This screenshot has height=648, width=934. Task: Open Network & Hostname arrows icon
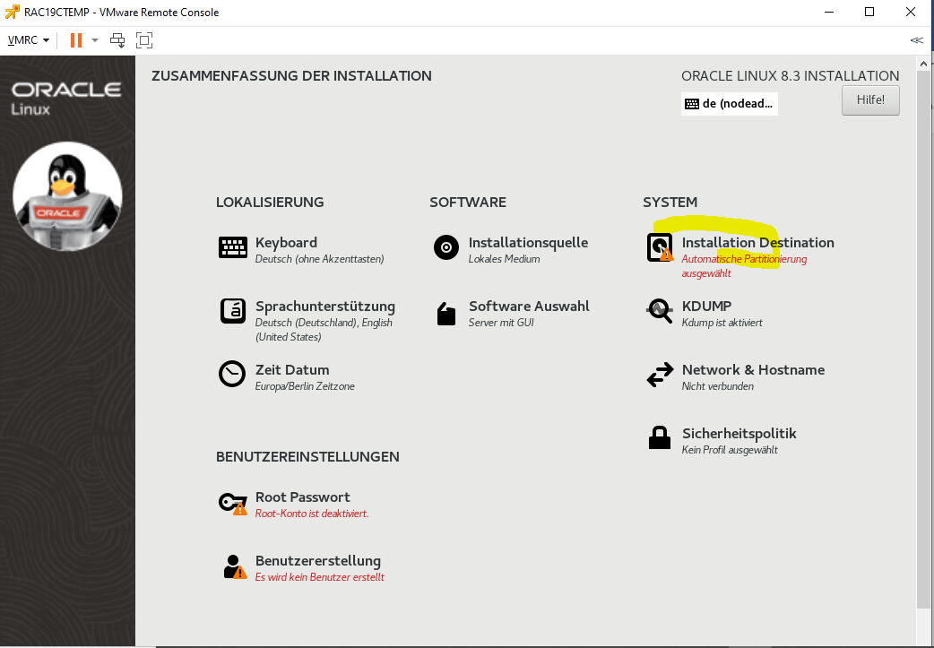point(660,375)
